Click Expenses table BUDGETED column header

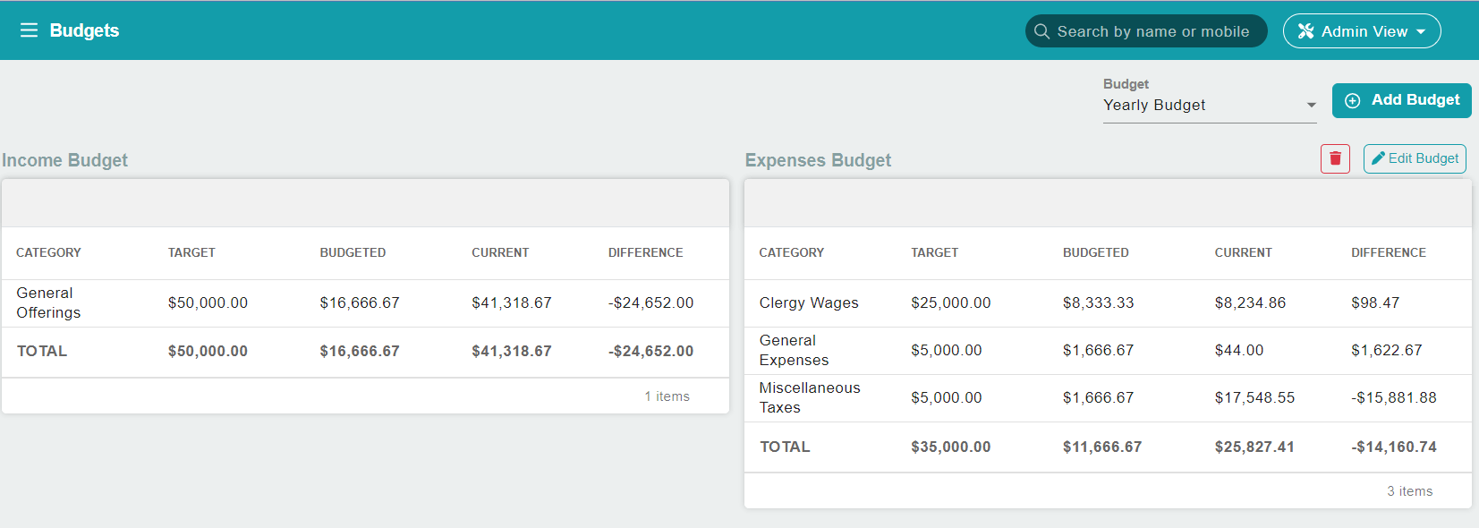click(1095, 252)
